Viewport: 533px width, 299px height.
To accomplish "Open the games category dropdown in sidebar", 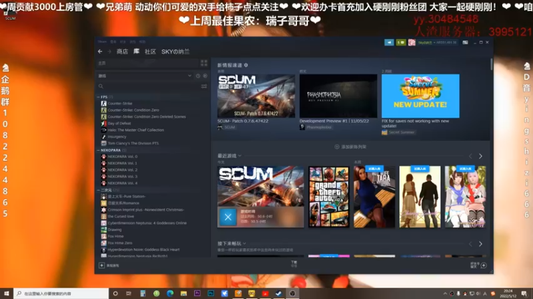I will pyautogui.click(x=189, y=76).
